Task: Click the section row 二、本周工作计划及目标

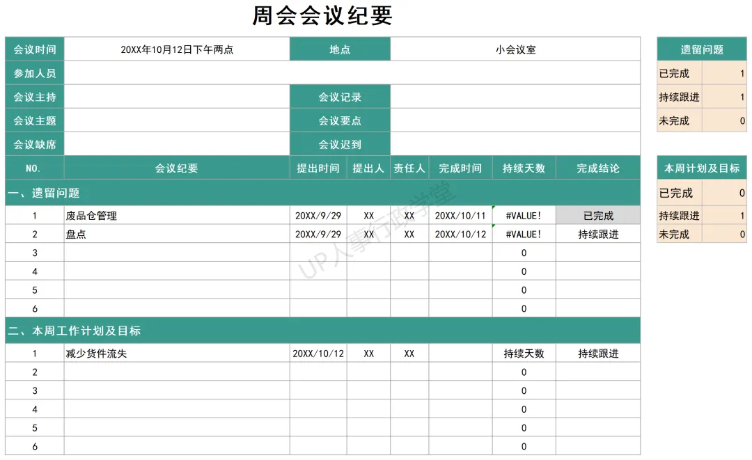Action: 323,330
